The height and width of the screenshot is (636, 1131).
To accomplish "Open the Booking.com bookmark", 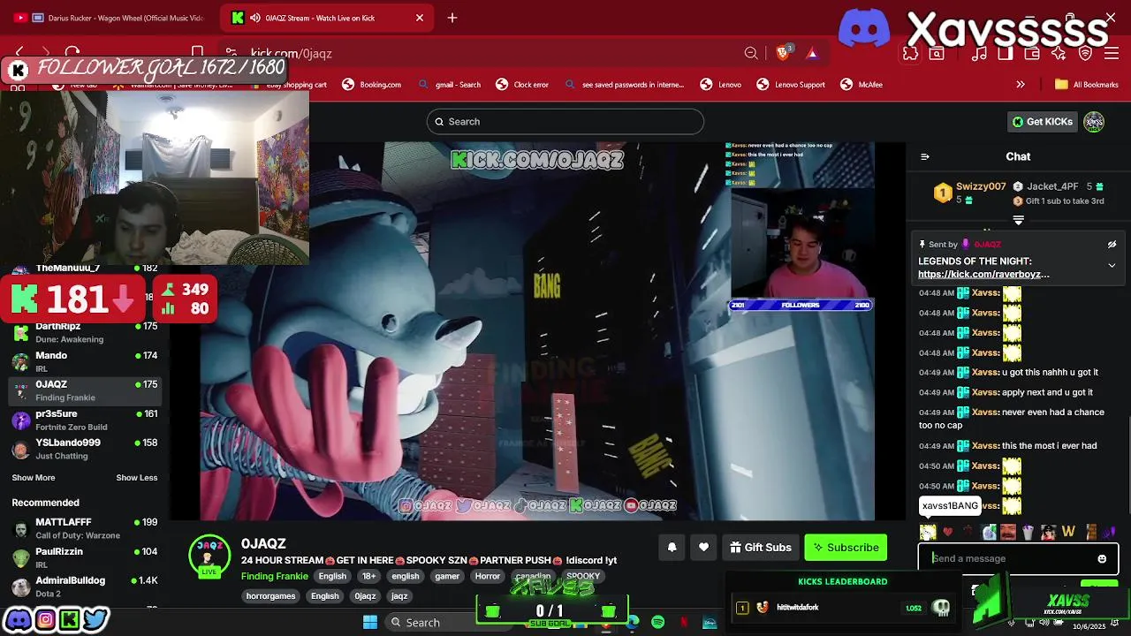I will point(372,85).
